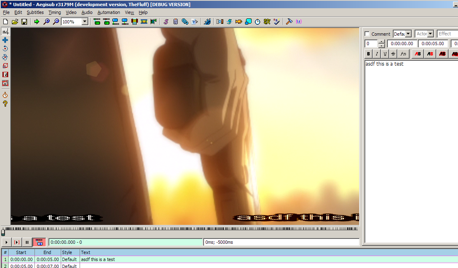Jump video to end of current line
The height and width of the screenshot is (268, 458).
[106, 22]
